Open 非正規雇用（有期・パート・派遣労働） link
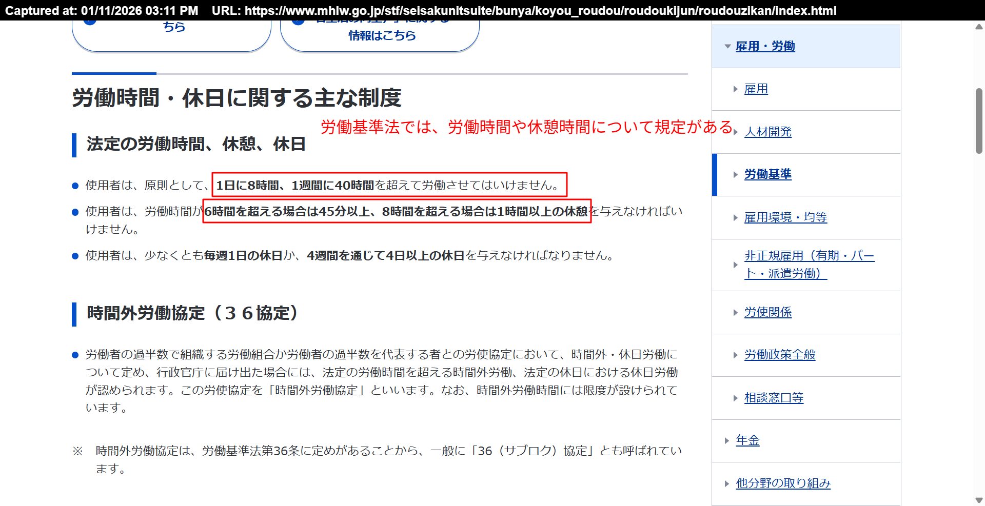Viewport: 985px width, 506px height. coord(809,265)
